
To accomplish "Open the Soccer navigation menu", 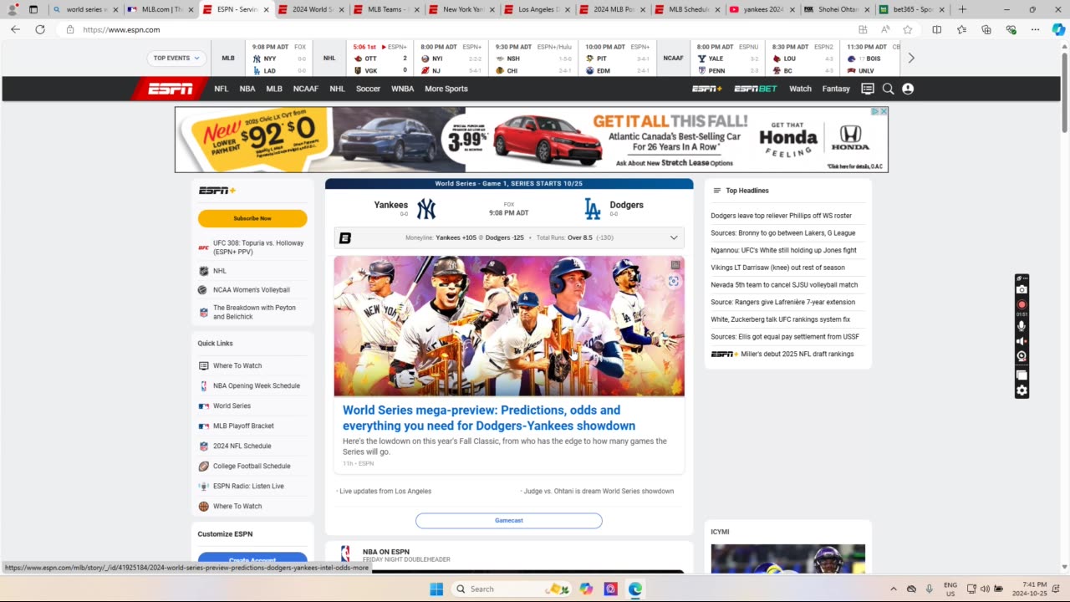I will (368, 89).
